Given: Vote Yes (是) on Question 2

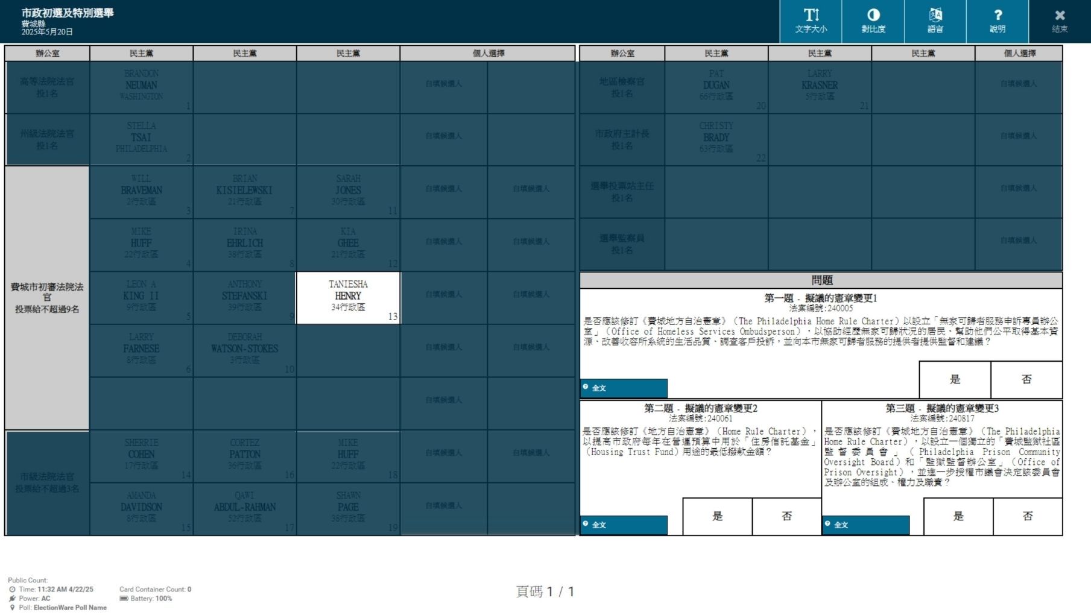Looking at the screenshot, I should click(x=717, y=516).
